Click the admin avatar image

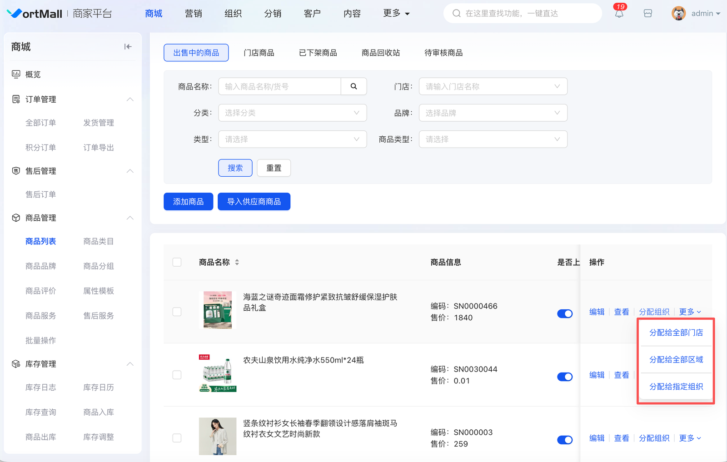point(678,14)
